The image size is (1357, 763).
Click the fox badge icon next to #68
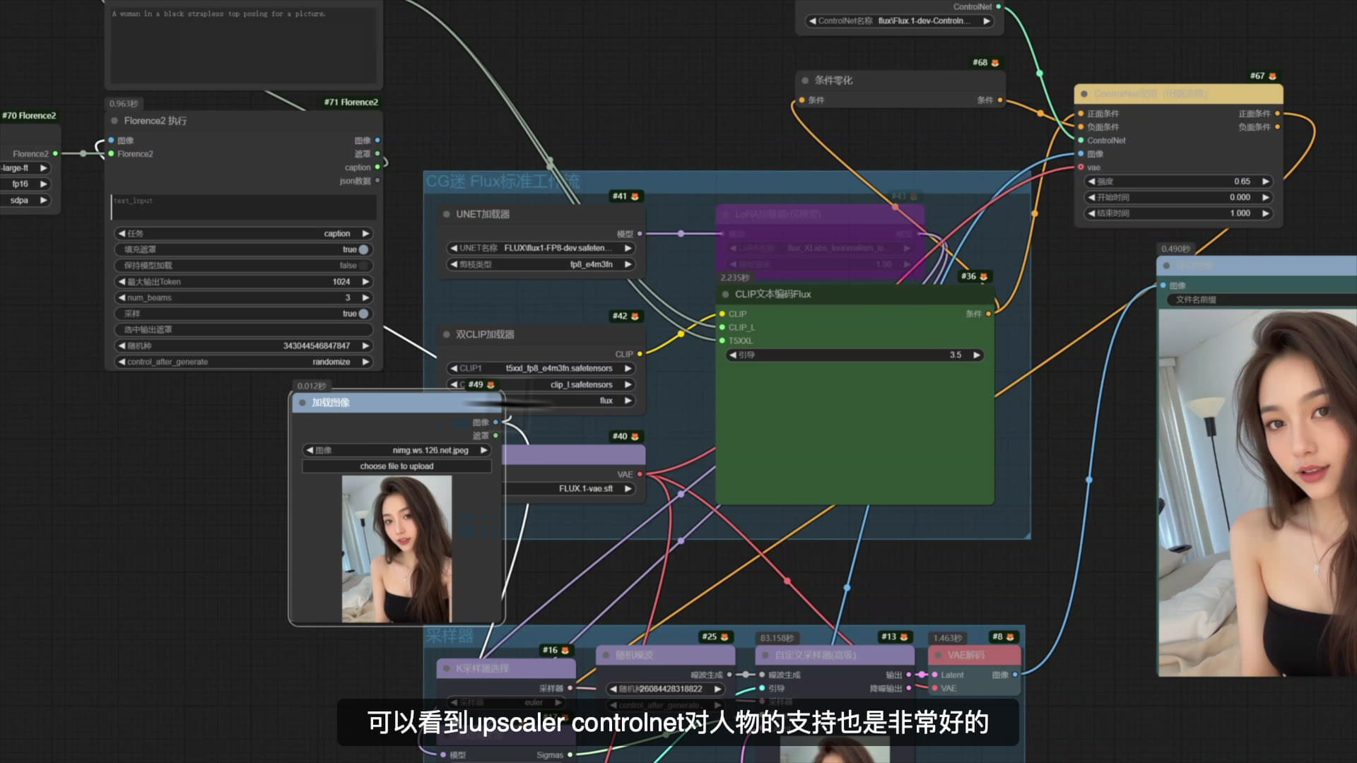click(x=995, y=63)
